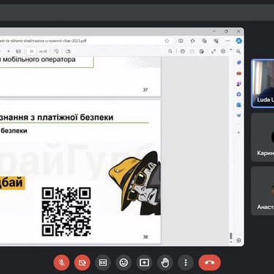Open Favorites list icon in Edge toolbar
The image size is (274, 274).
192,41
